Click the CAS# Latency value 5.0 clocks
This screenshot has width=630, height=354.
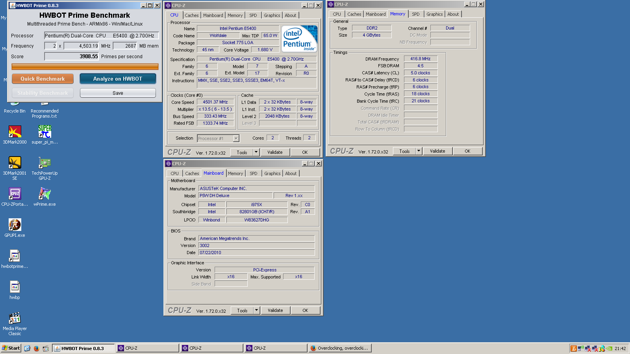pos(421,73)
